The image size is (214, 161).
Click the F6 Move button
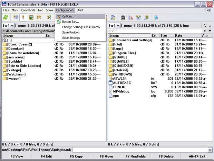pyautogui.click(x=106, y=156)
